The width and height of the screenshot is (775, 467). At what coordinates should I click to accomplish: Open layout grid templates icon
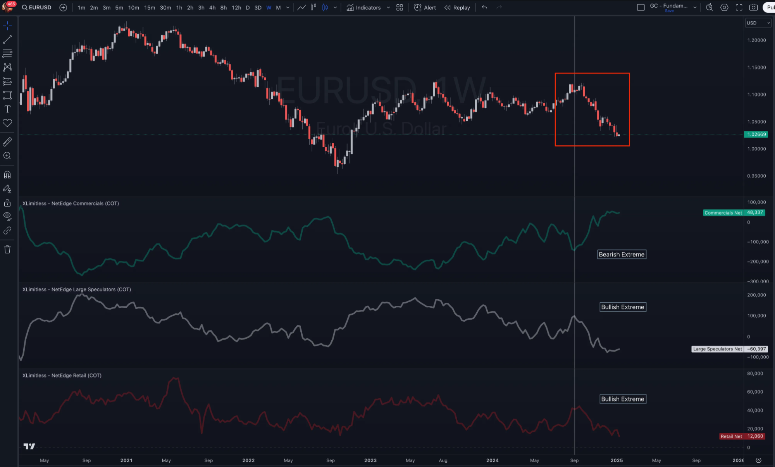pos(400,7)
